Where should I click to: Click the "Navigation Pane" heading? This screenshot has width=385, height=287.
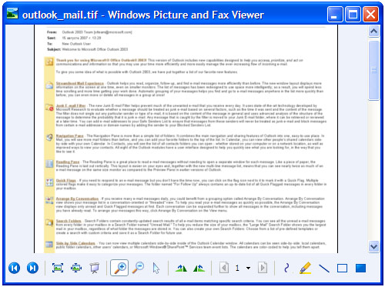[70, 135]
